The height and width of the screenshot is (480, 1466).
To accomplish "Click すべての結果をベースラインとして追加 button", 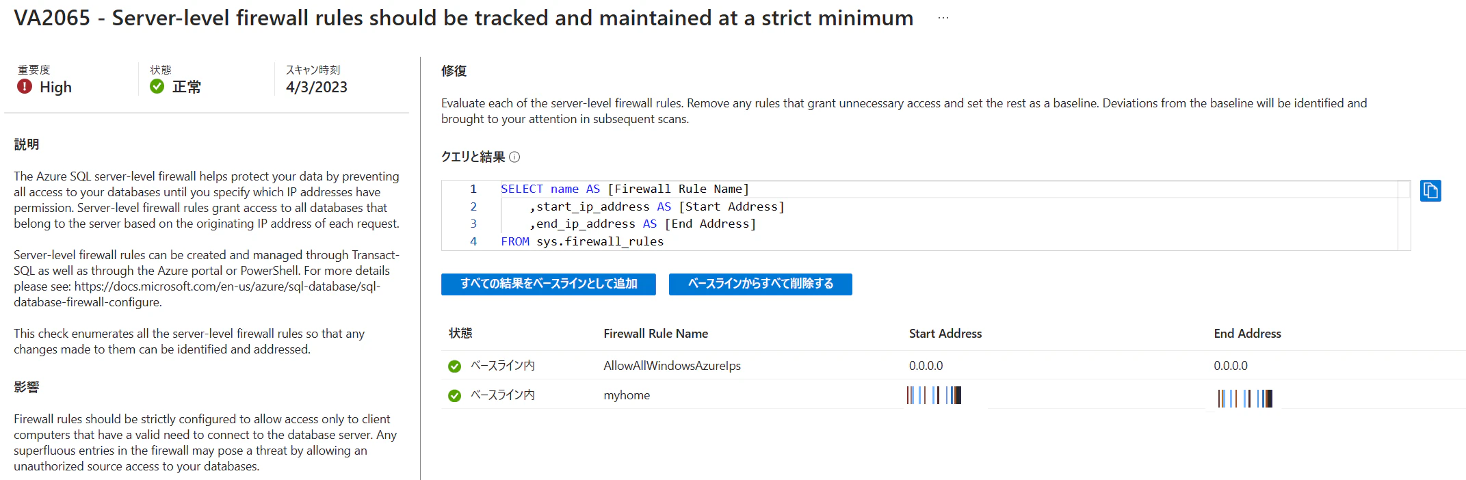I will pos(549,284).
